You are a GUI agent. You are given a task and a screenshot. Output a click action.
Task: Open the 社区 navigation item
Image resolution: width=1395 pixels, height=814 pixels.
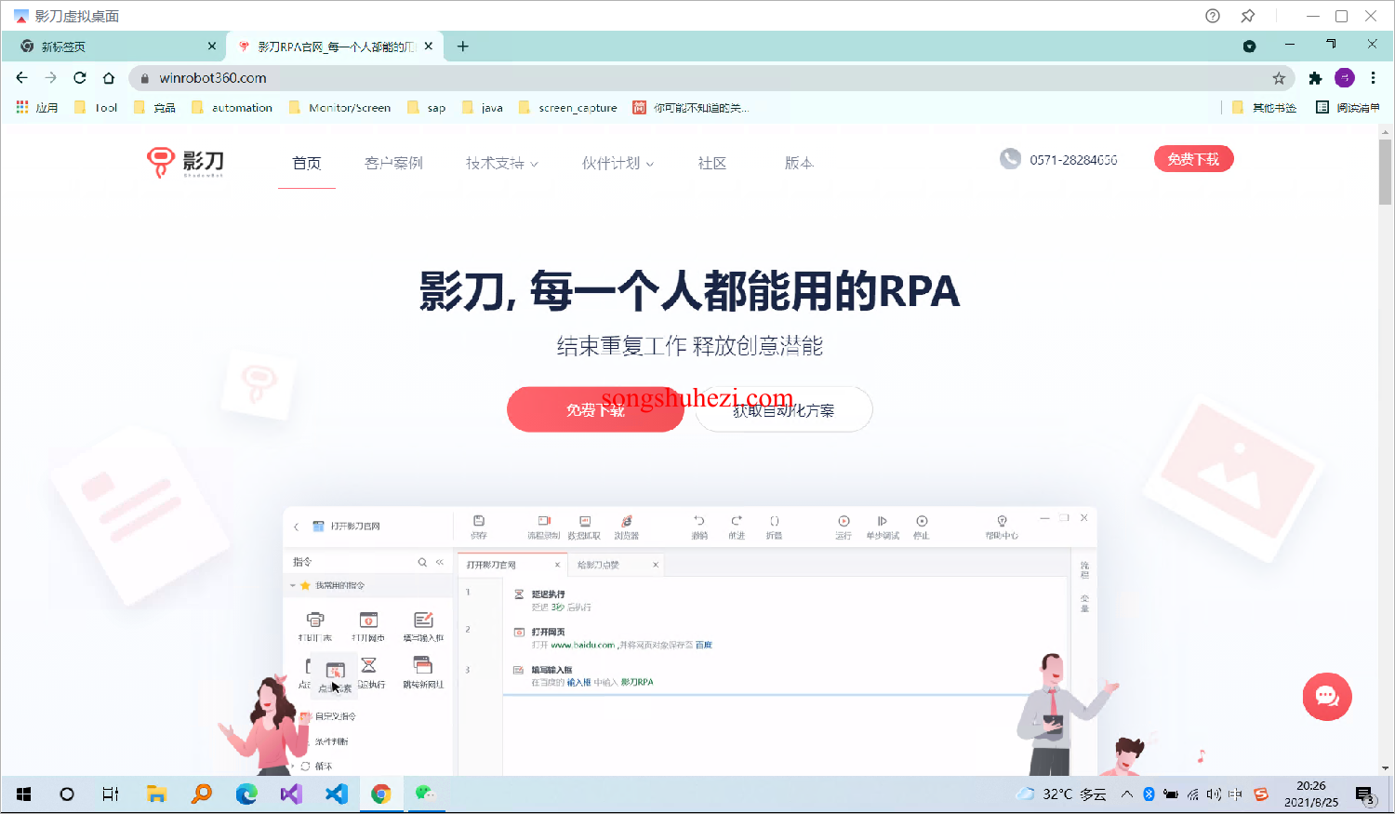coord(712,164)
